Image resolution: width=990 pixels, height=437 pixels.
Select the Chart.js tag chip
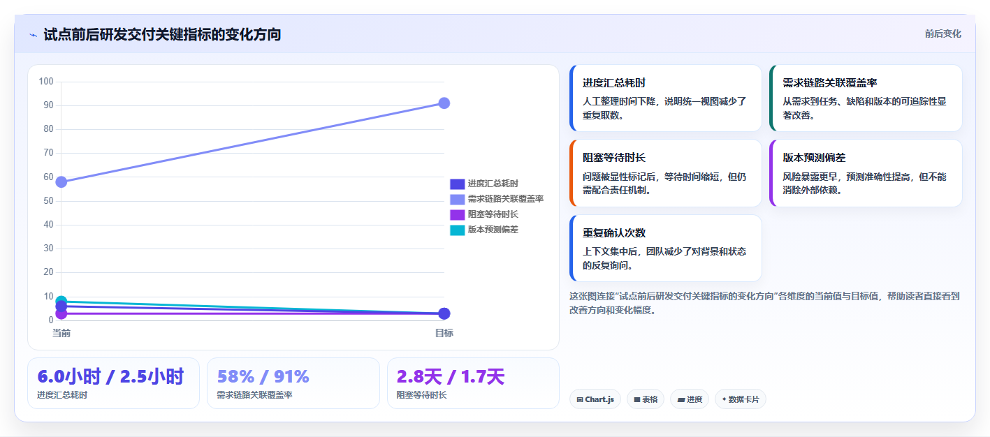595,399
